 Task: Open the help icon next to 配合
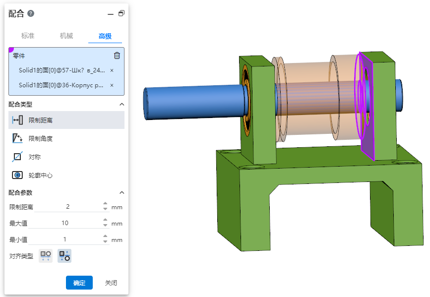(x=31, y=13)
